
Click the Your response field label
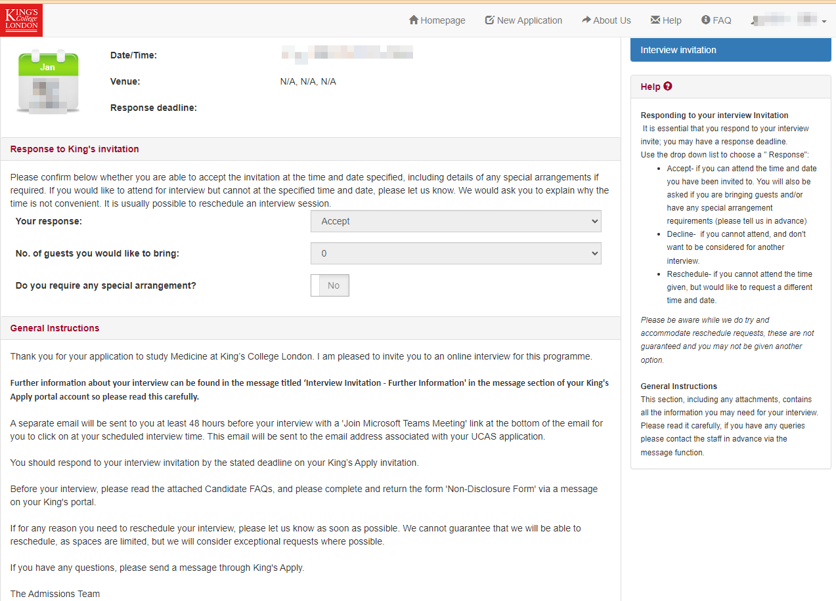49,221
